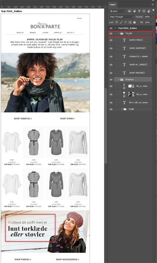
Task: Filter layers by adjustment layer type
Action: pos(134,11)
